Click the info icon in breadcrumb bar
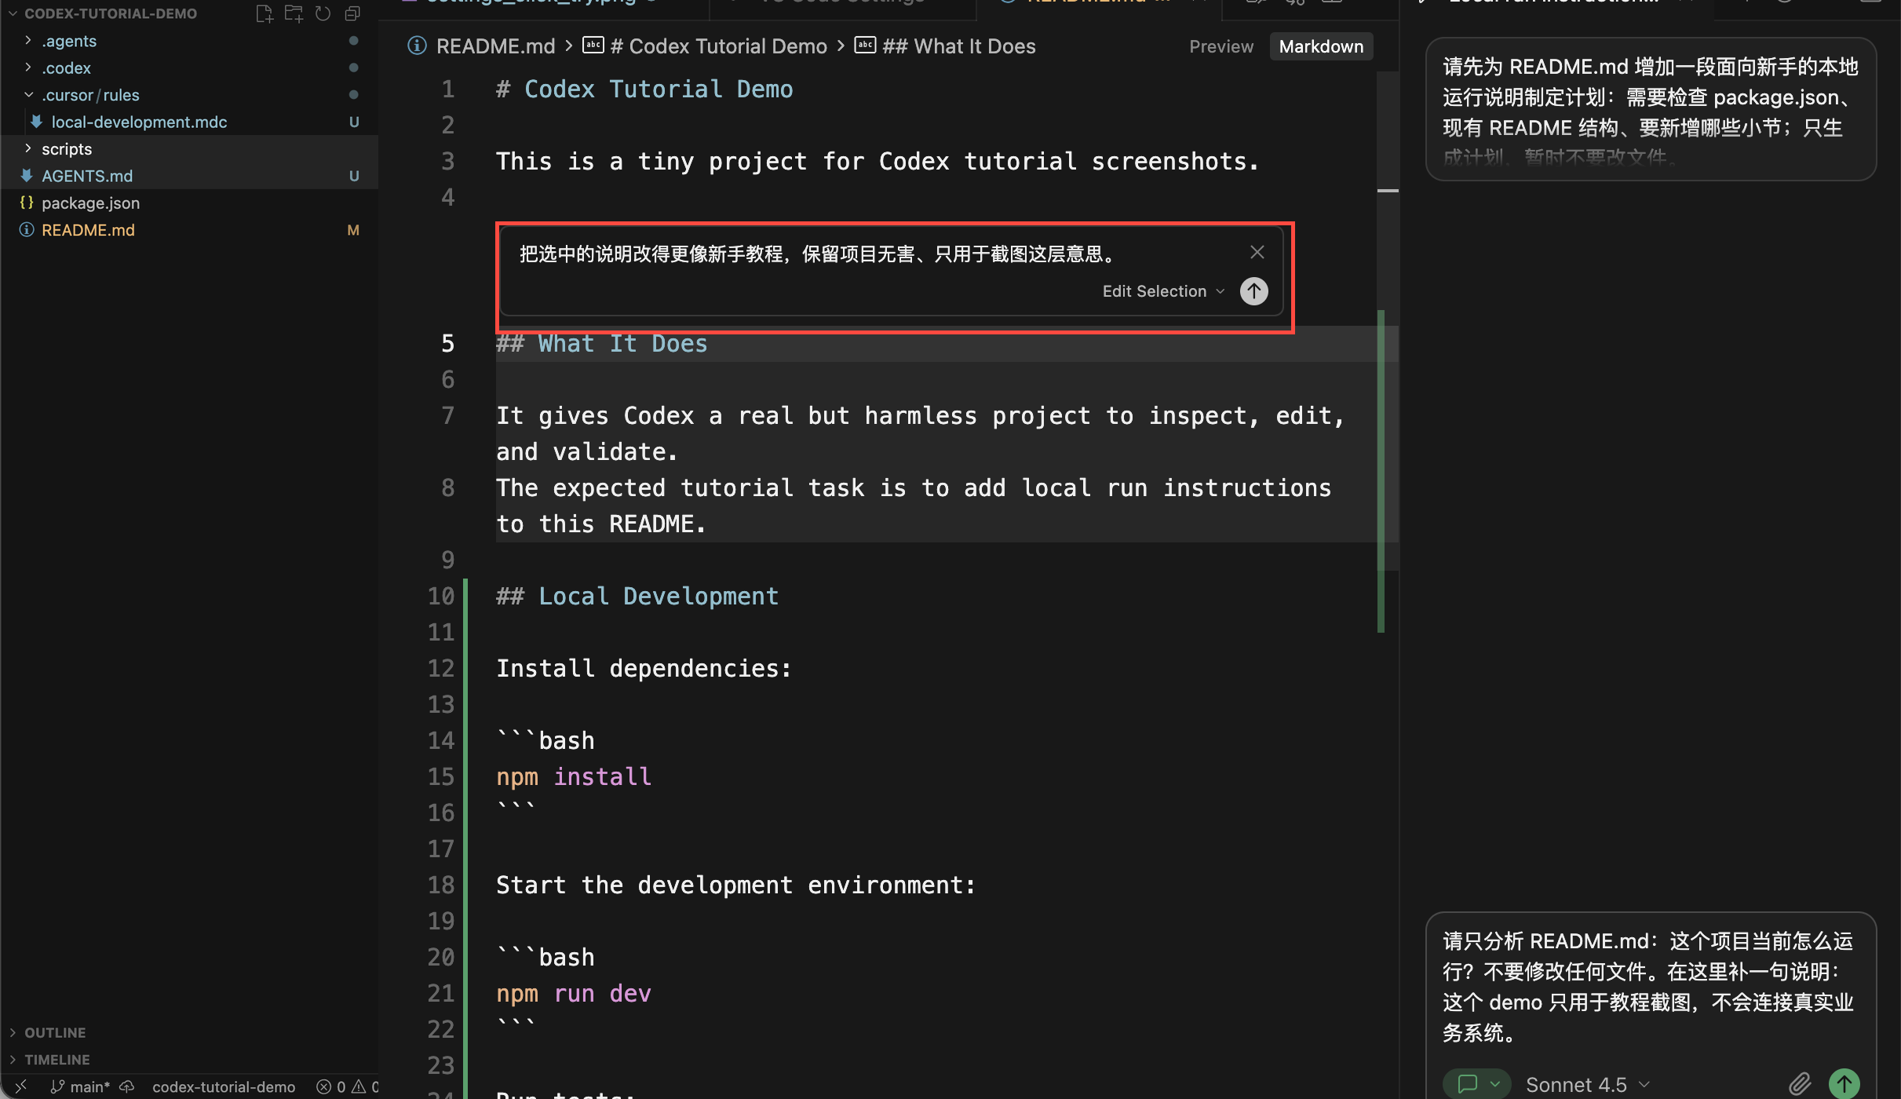The height and width of the screenshot is (1099, 1901). (417, 46)
